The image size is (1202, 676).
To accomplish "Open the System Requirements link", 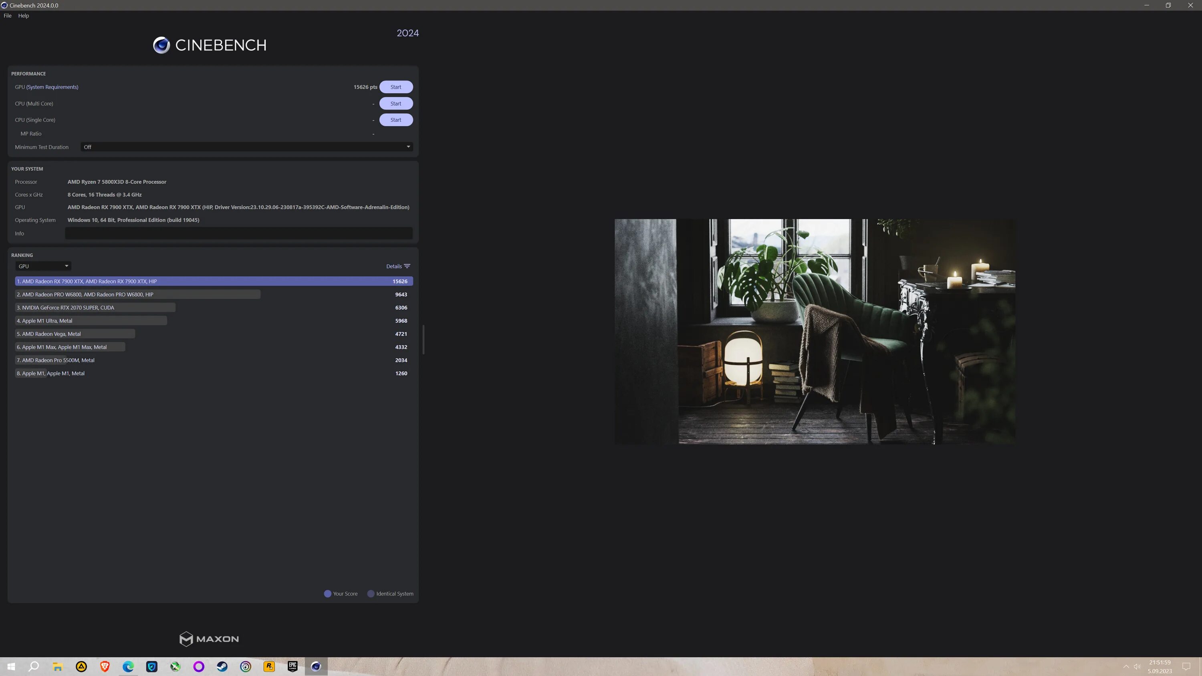I will coord(52,87).
